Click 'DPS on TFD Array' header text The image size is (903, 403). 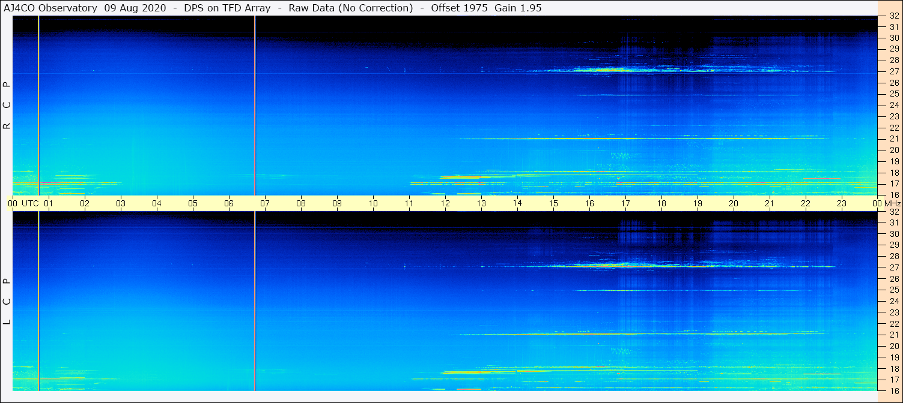pyautogui.click(x=227, y=8)
